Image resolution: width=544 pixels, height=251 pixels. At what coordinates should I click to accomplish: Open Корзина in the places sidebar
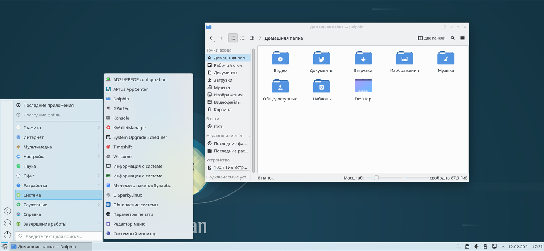click(222, 110)
